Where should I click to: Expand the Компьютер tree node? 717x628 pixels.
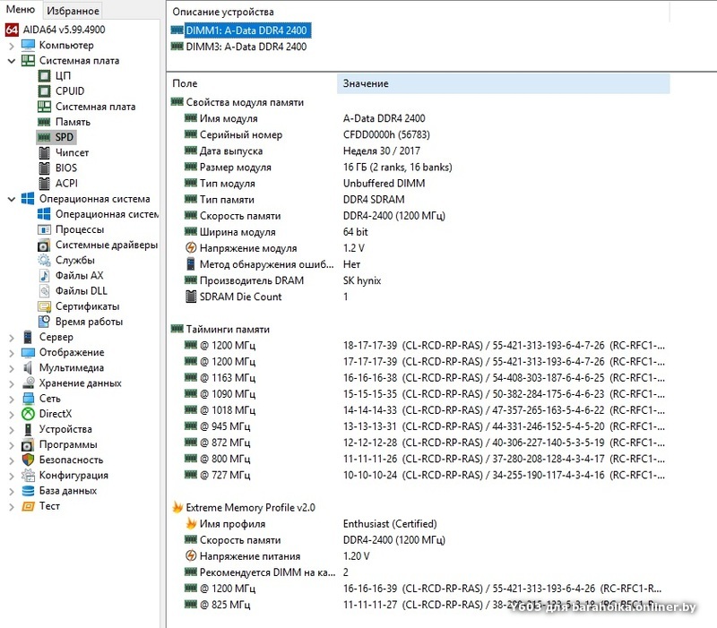pyautogui.click(x=12, y=46)
